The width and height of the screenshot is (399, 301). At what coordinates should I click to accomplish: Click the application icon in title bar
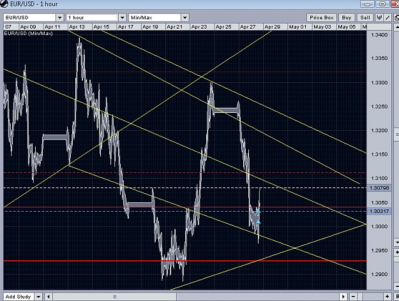pyautogui.click(x=4, y=4)
